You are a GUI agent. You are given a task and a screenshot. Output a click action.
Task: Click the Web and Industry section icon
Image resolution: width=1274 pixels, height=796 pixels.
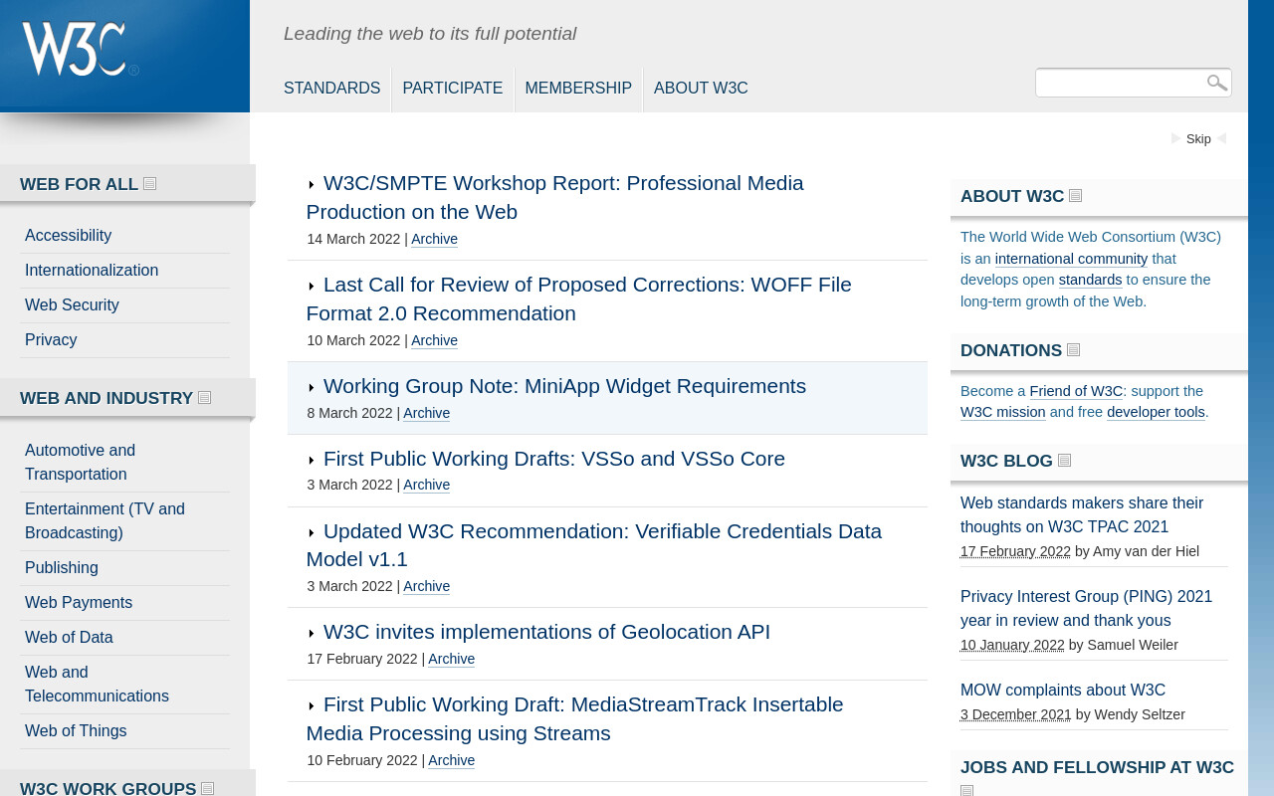[x=204, y=398]
